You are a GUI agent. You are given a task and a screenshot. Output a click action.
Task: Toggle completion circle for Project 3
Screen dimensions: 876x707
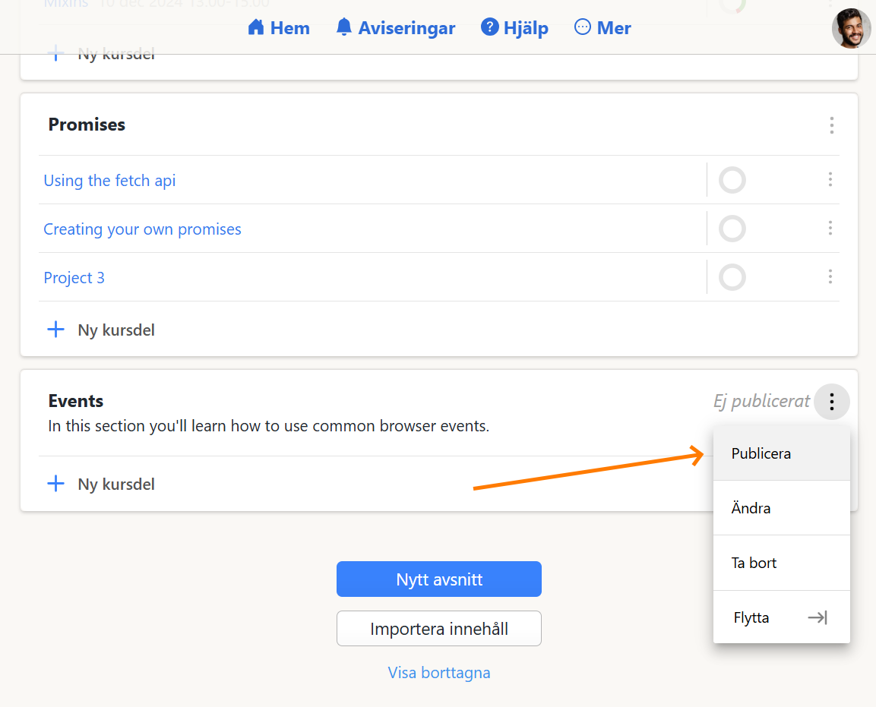coord(732,277)
